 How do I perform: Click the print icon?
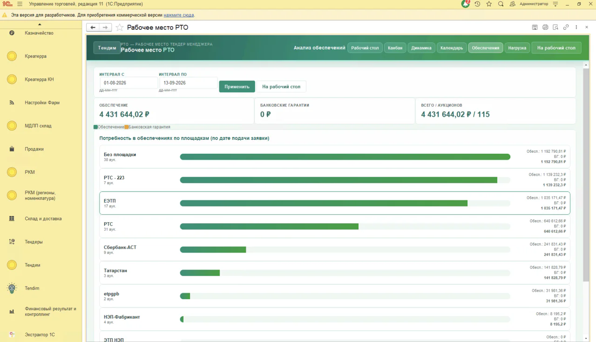(545, 27)
